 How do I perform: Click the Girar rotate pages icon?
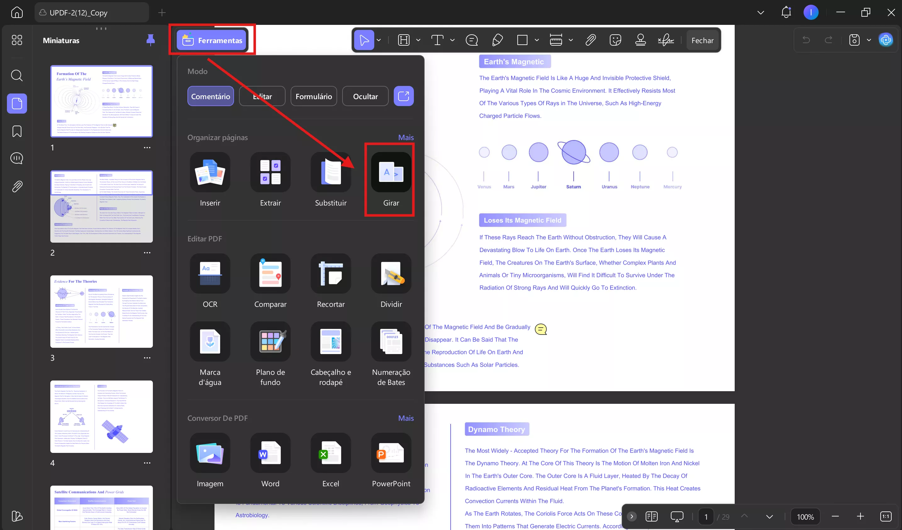pos(391,172)
